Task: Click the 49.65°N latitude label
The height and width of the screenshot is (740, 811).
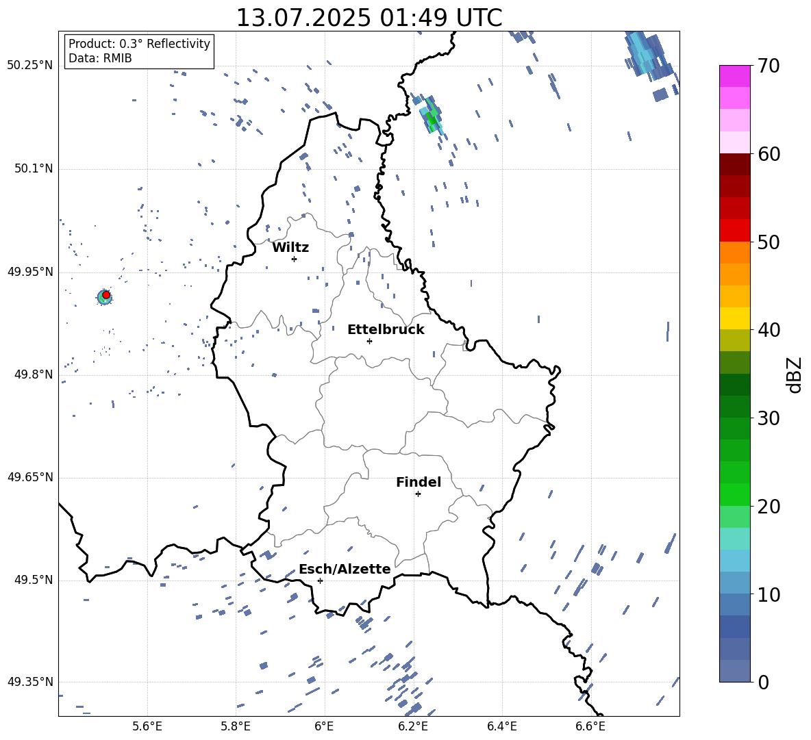Action: pos(30,476)
